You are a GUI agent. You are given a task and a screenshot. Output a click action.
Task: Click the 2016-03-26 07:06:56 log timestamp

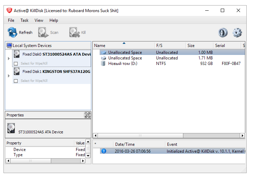pos(133,151)
